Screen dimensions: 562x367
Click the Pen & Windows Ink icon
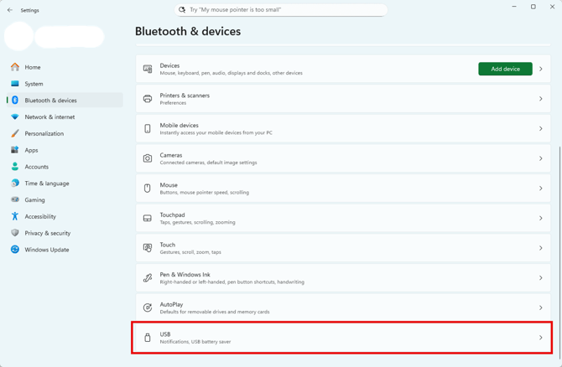click(148, 278)
